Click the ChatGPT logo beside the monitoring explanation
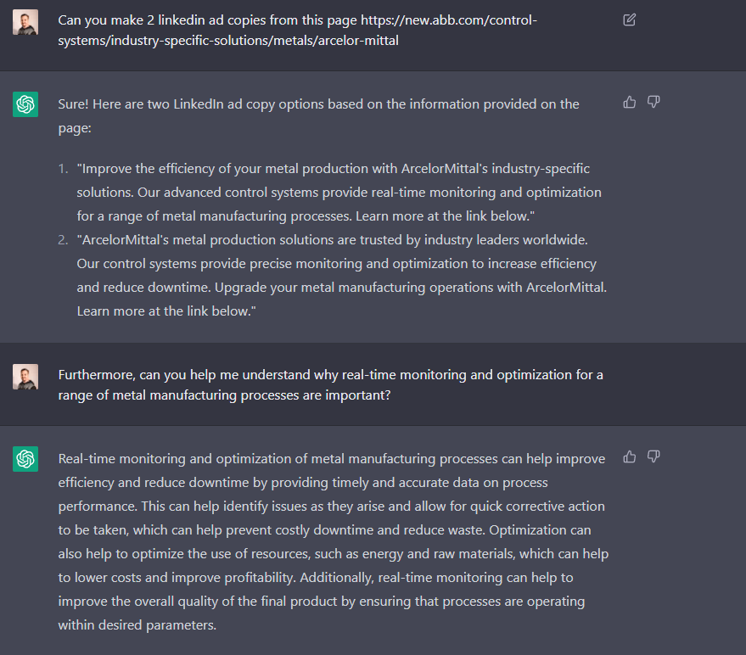Image resolution: width=746 pixels, height=655 pixels. [25, 459]
